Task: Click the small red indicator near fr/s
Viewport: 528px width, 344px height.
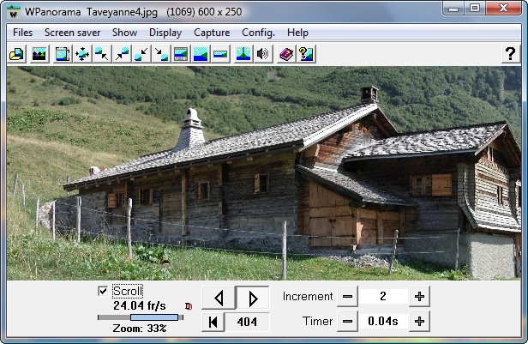Action: click(189, 306)
